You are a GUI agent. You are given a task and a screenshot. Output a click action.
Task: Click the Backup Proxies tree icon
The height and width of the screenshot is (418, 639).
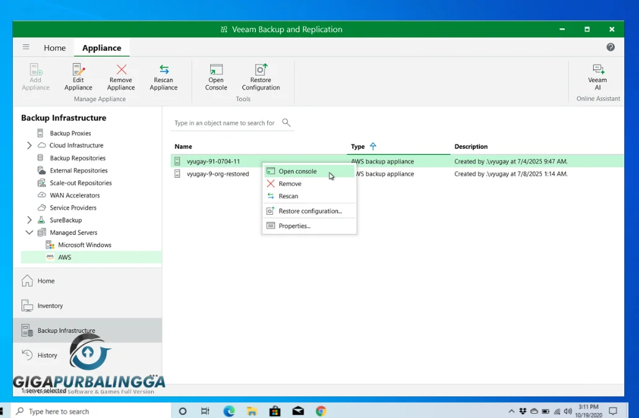click(40, 133)
